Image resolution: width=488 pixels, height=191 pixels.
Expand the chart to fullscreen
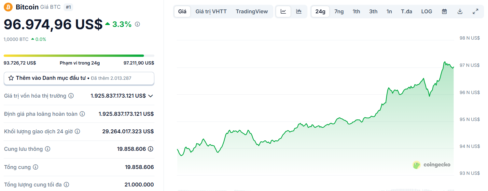coord(476,12)
